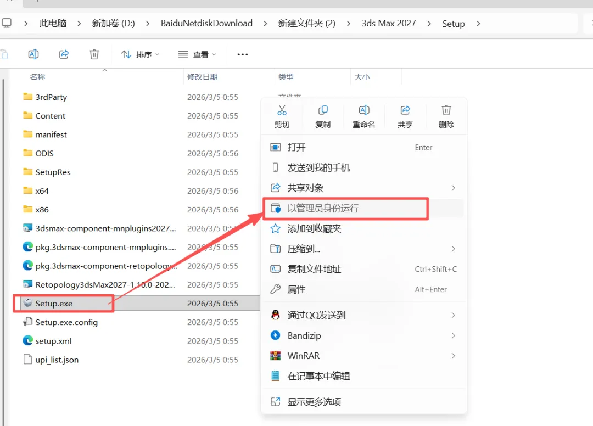Click the computer icon in address bar
Screen dimensions: 593x426
[x=7, y=23]
